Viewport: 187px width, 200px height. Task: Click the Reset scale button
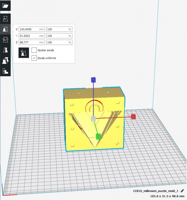coord(24,53)
